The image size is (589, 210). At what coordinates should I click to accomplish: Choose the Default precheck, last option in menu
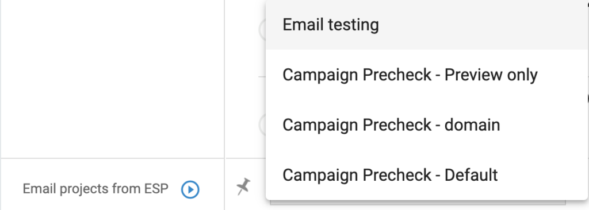pyautogui.click(x=427, y=175)
